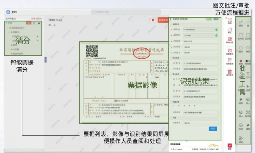
Task: Edit the 发票代码 field
Action: click(201, 30)
